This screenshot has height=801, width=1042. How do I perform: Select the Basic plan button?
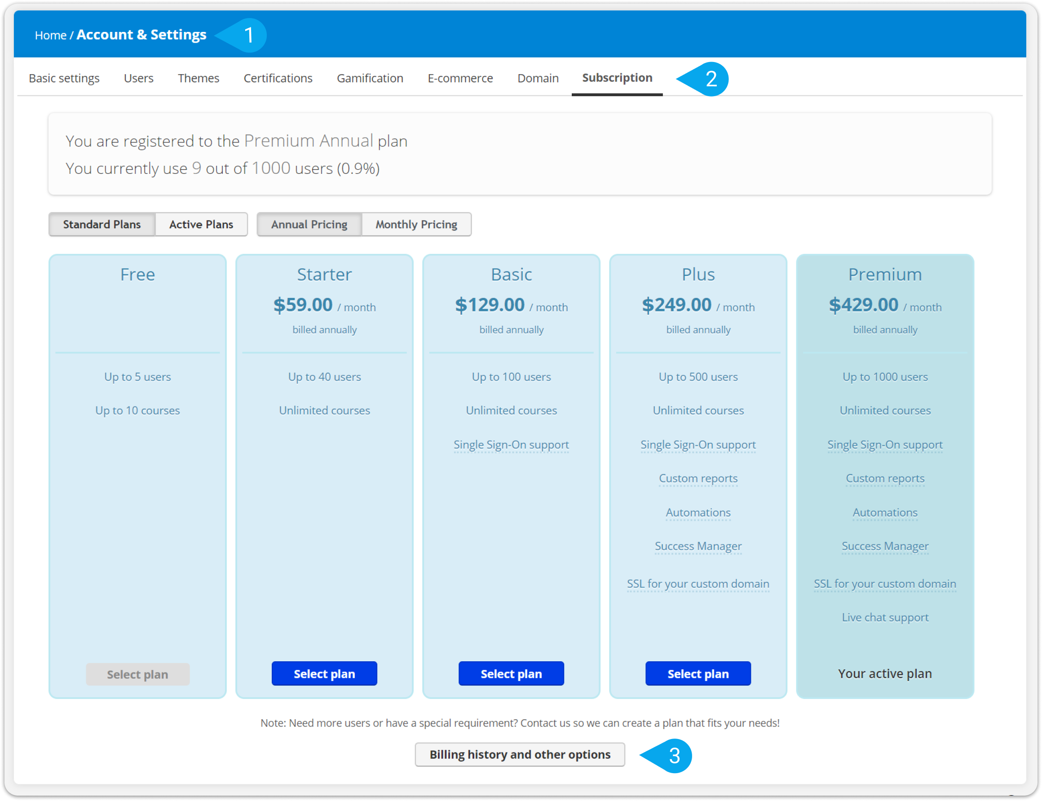click(512, 674)
